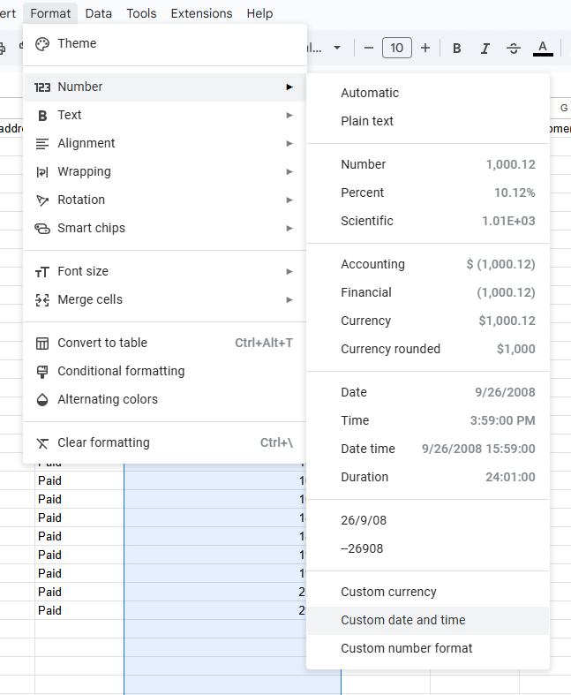Choose Theme from the Format menu
This screenshot has height=695, width=571.
[x=165, y=43]
